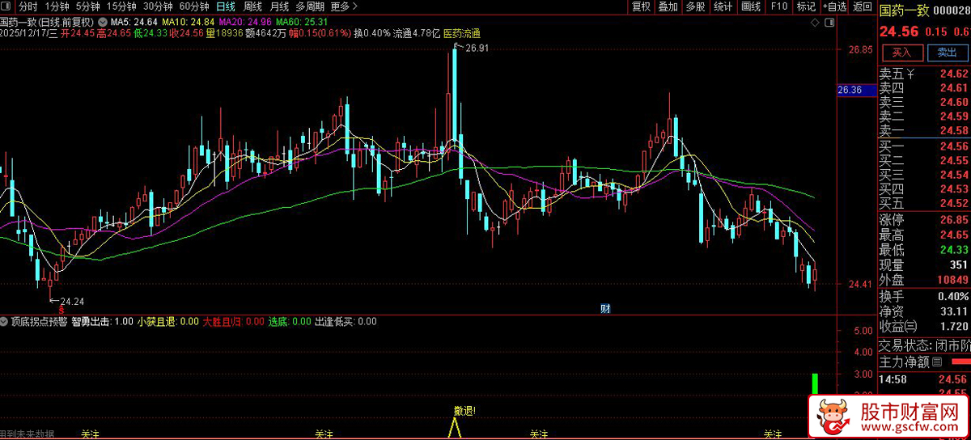Screen dimensions: 971x440
Task: Click the 26.91 high price label
Action: (477, 49)
